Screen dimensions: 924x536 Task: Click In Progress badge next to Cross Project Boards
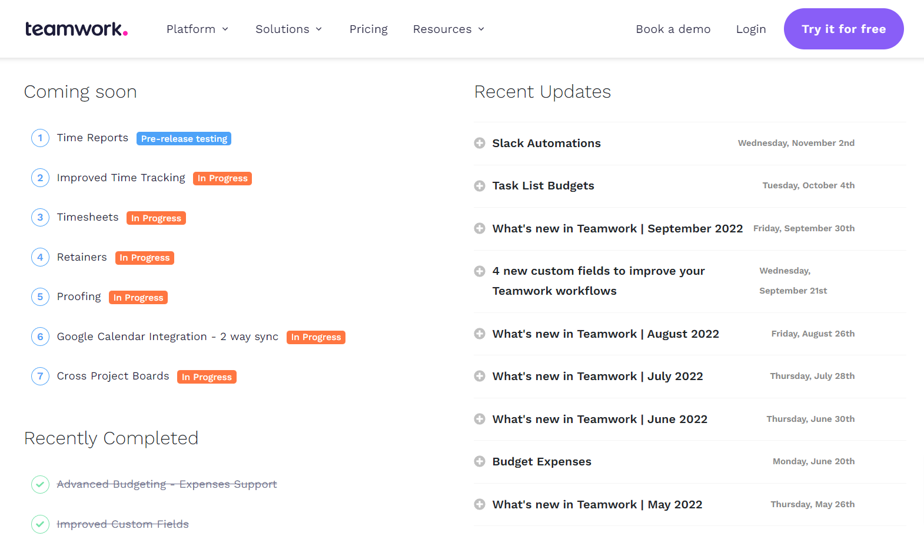tap(207, 377)
